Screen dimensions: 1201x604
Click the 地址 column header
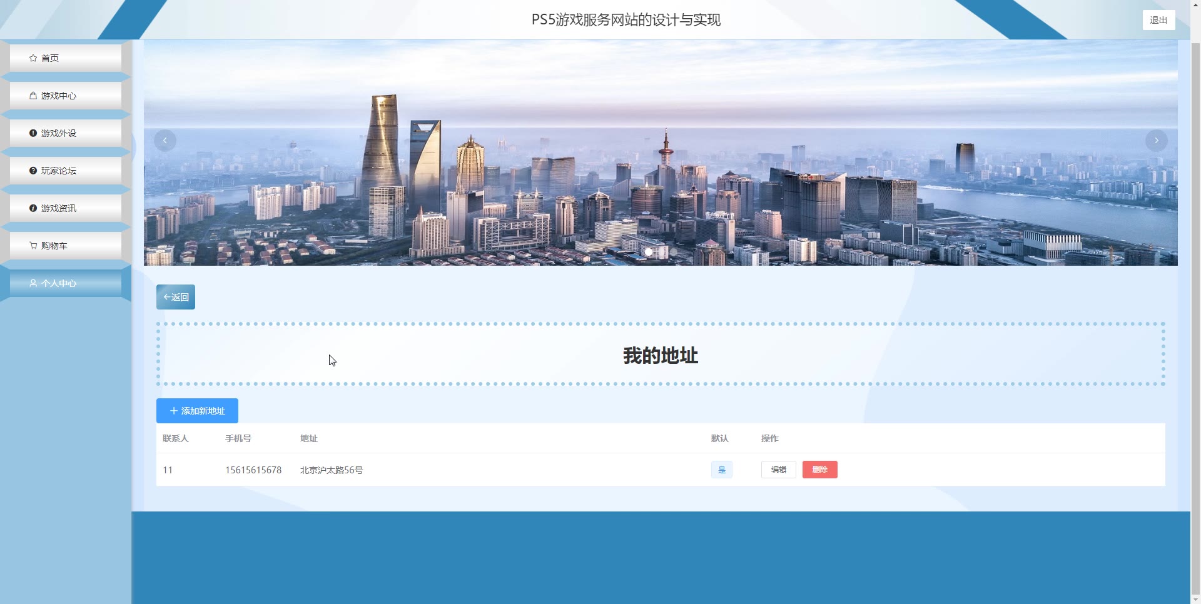click(309, 438)
